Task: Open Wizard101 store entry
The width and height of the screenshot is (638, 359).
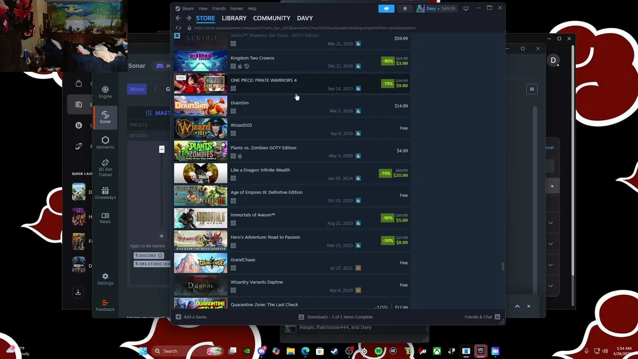Action: (x=292, y=129)
